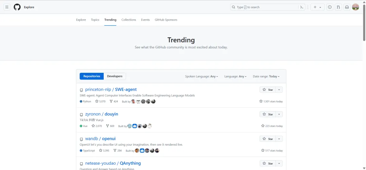The image size is (366, 170).
Task: Click the 'TikTok 抖音 Vue.js' description text
Action: coord(91,120)
